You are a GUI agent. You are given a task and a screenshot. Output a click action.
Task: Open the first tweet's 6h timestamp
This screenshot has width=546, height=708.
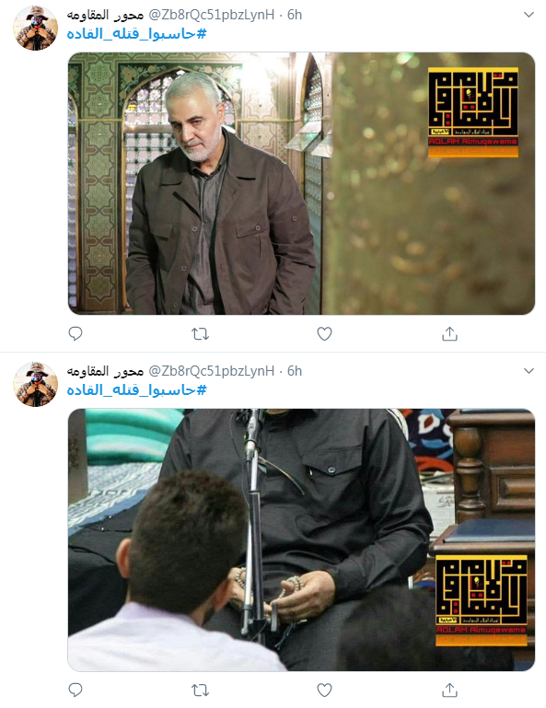[x=295, y=15]
